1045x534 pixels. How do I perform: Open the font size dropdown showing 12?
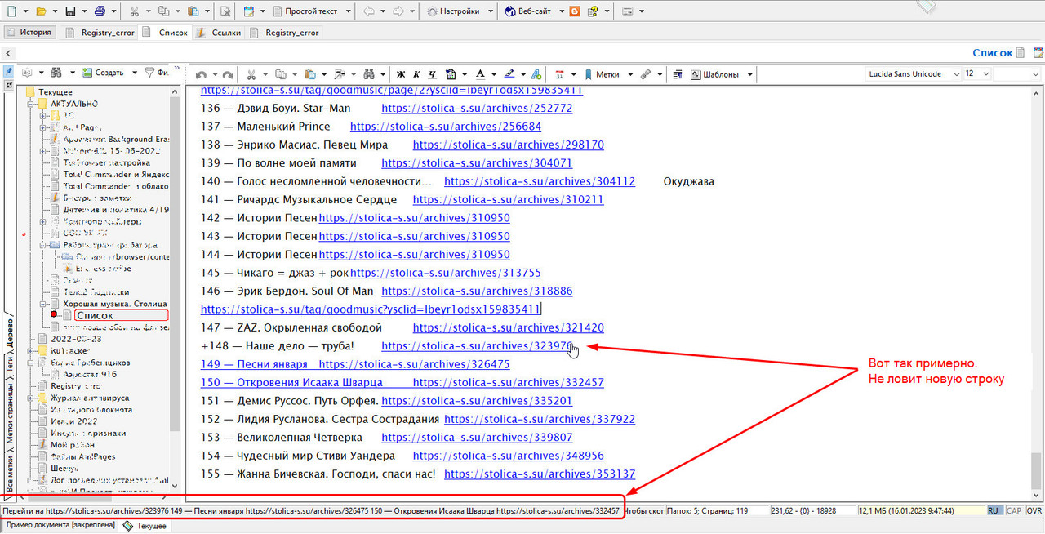tap(977, 74)
